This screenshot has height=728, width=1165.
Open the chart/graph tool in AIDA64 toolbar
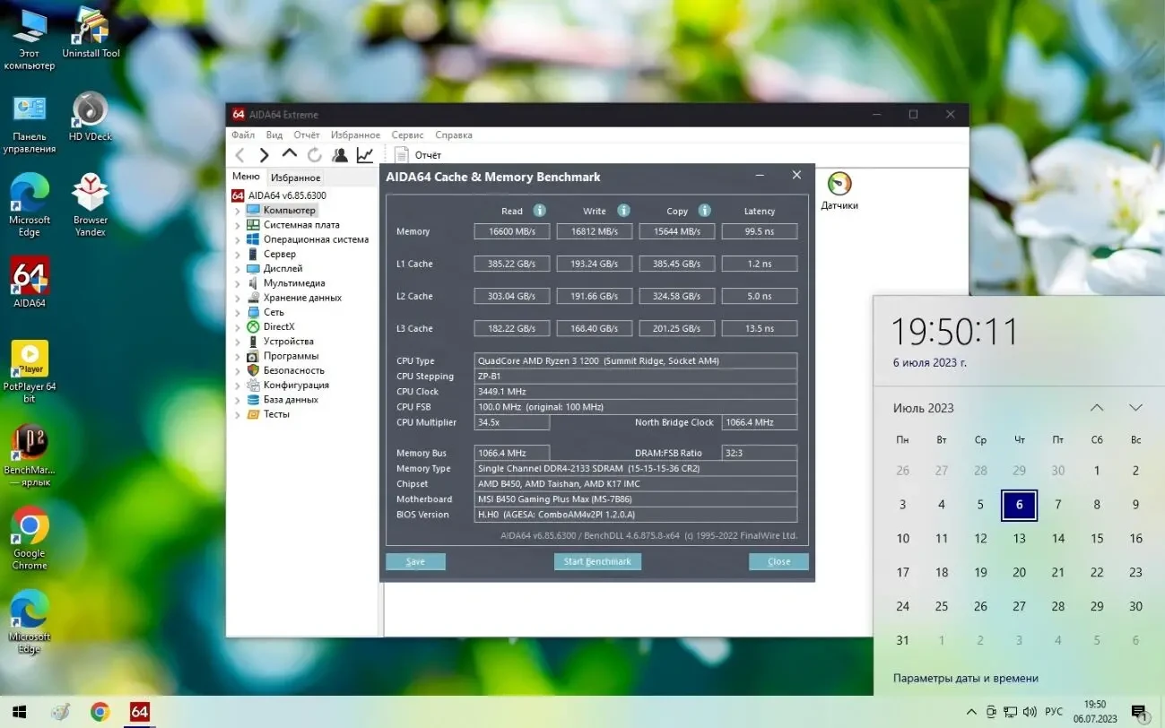[x=364, y=154]
